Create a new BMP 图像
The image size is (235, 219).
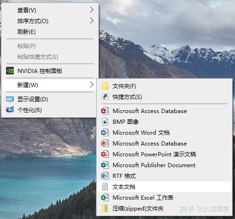pyautogui.click(x=164, y=122)
